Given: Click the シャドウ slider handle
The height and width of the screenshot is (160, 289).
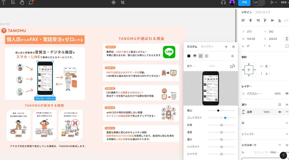Looking at the screenshot, I should [222, 154].
